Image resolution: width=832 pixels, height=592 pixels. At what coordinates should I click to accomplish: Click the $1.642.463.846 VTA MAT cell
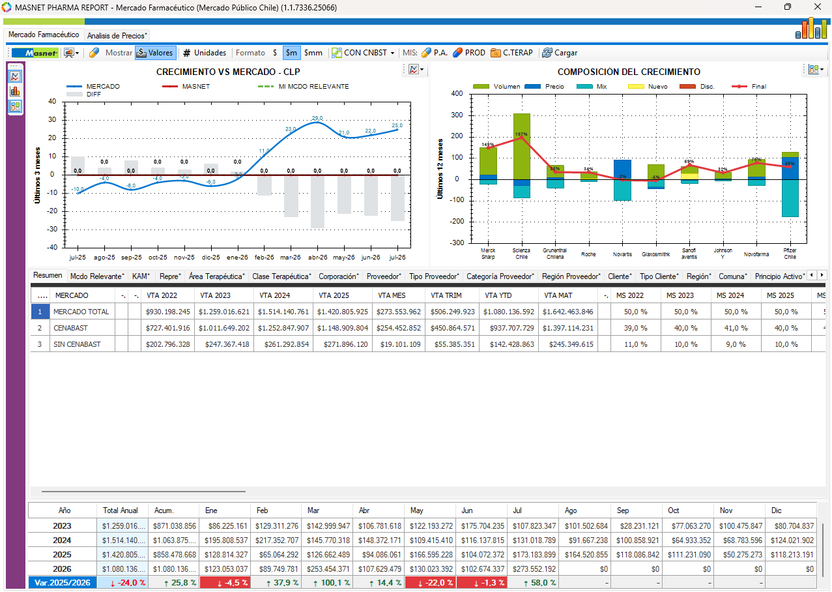click(567, 312)
